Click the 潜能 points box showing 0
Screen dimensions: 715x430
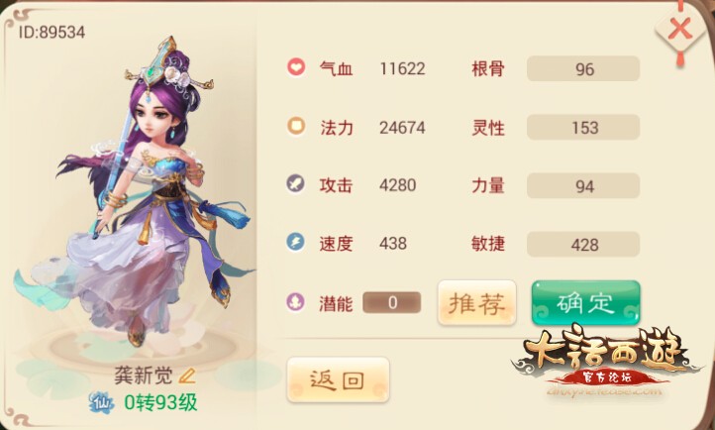tap(392, 302)
